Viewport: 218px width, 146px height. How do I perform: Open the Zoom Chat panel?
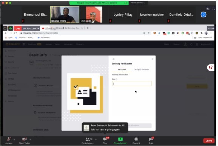tap(105, 141)
